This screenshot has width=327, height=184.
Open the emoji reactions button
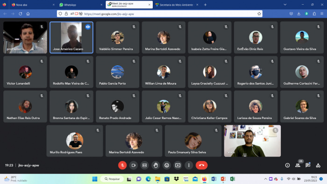(x=167, y=165)
